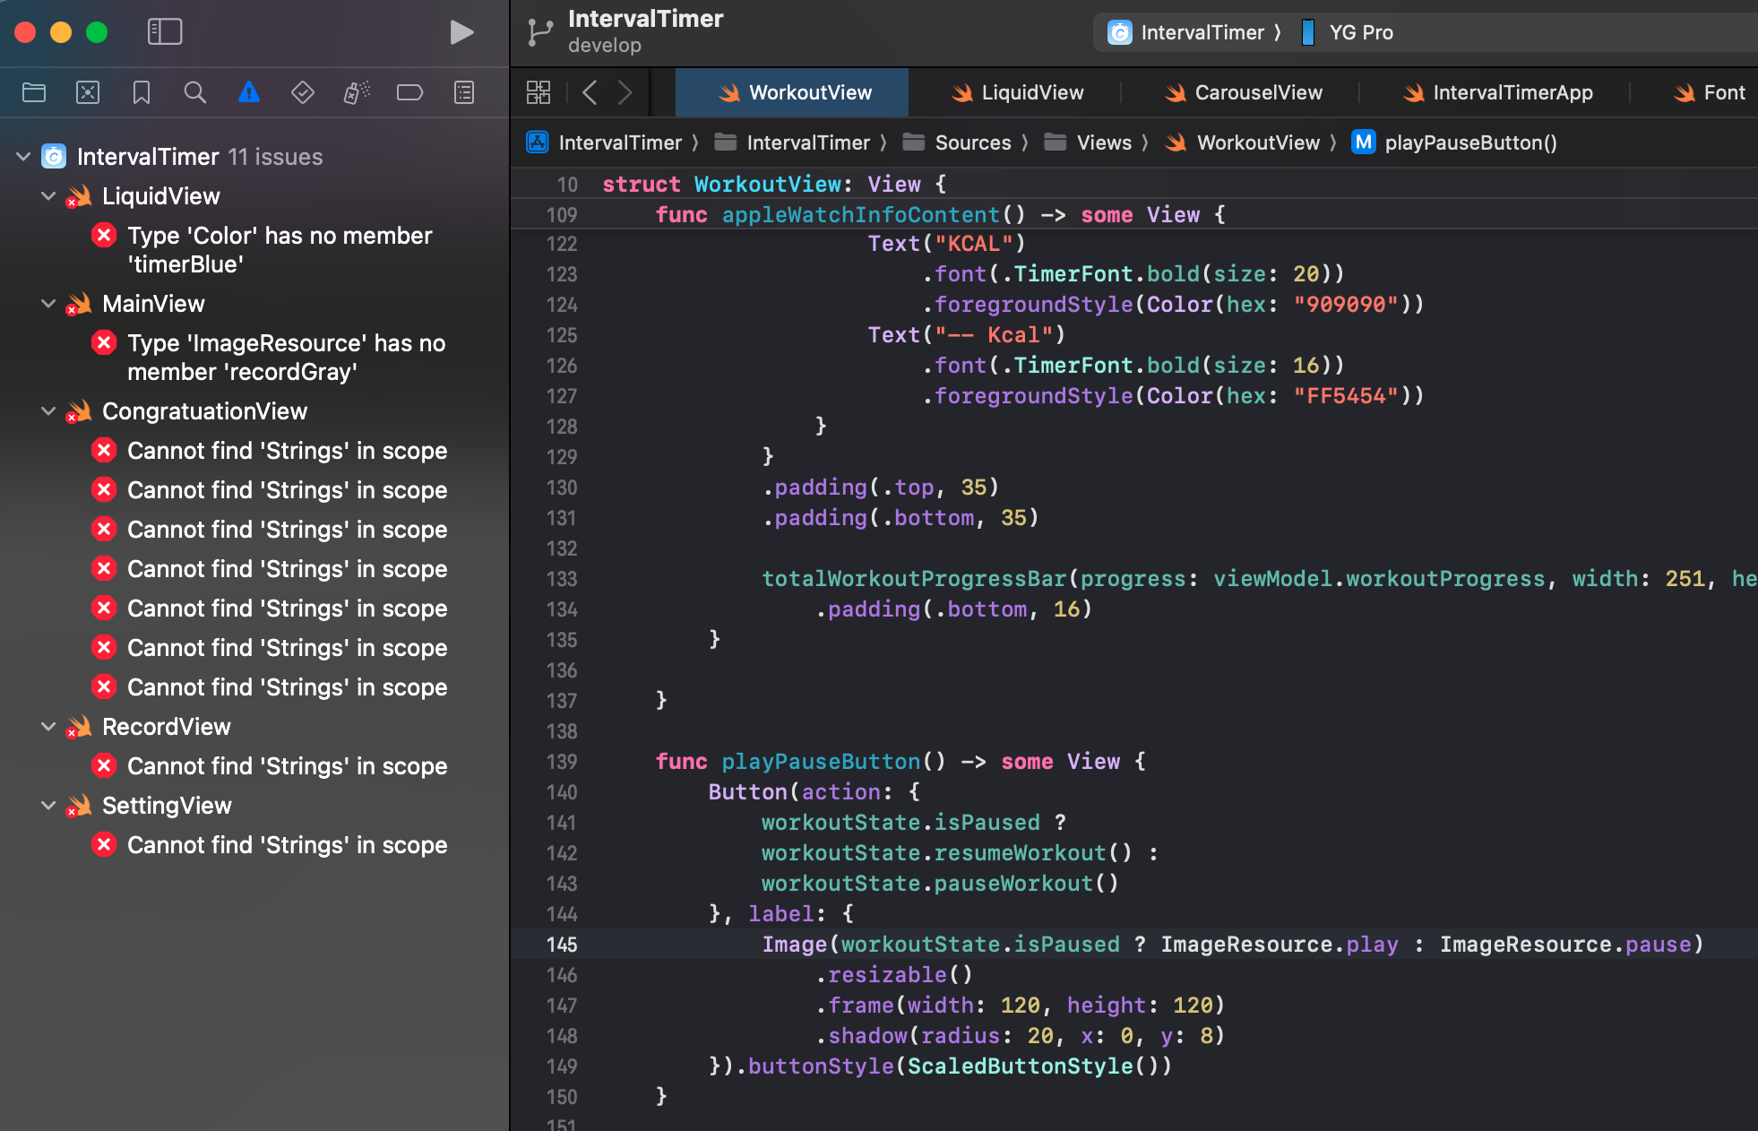Click the IntervalTimer scheme selector
The image size is (1758, 1131).
click(1201, 32)
